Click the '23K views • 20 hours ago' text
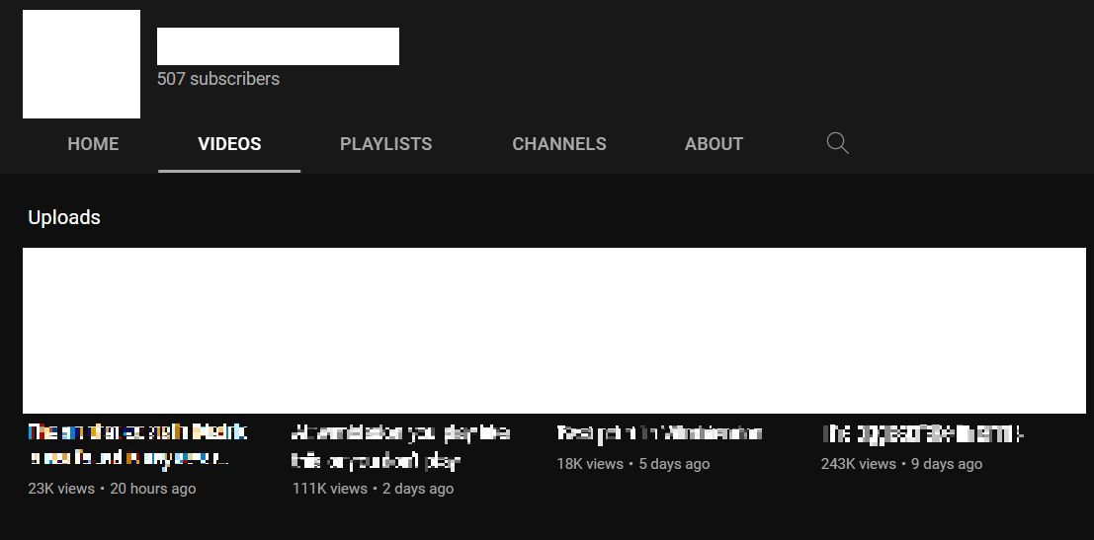Viewport: 1094px width, 540px height. [112, 489]
